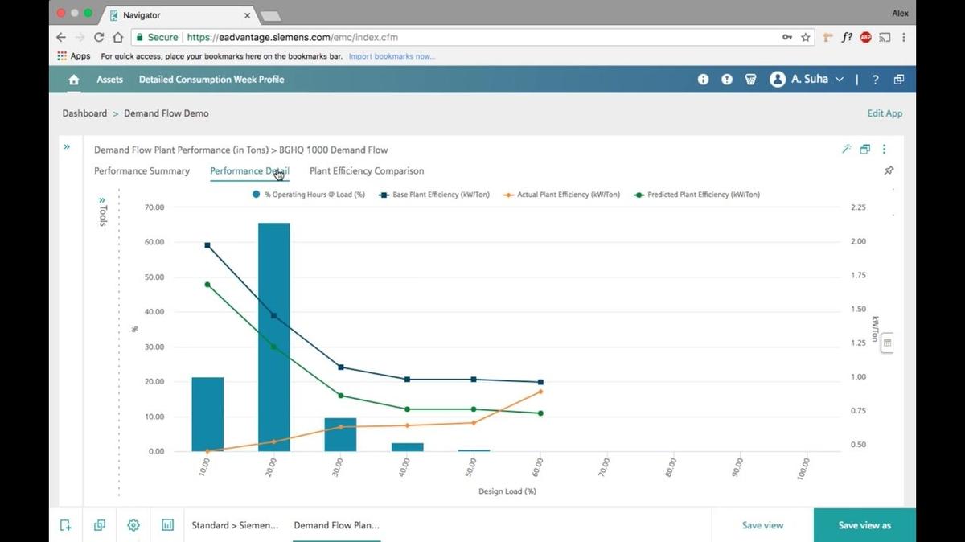
Task: Select the Performance Detail tab
Action: point(249,170)
